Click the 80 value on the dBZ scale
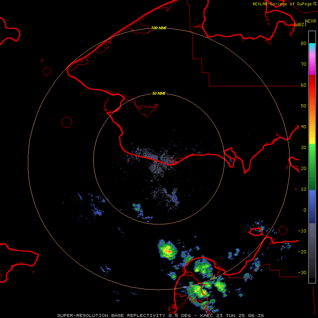 point(304,43)
